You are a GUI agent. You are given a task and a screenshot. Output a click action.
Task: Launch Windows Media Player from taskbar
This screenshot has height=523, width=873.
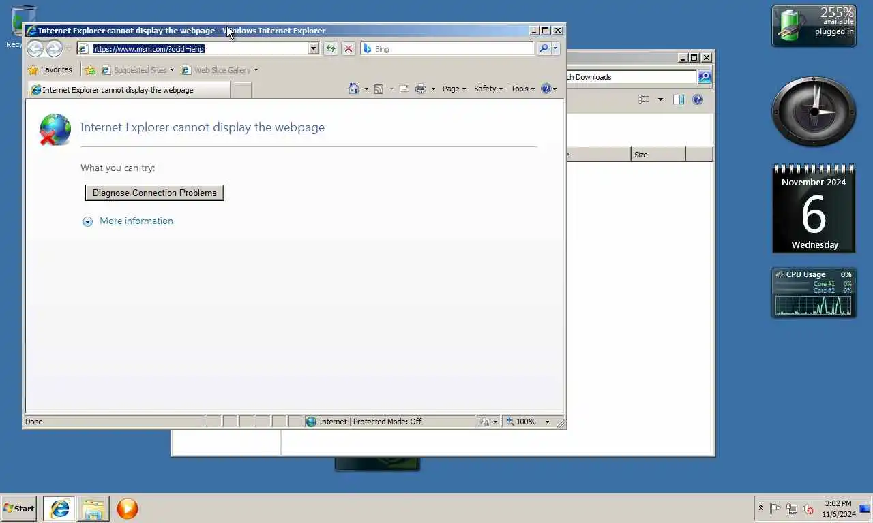[128, 508]
